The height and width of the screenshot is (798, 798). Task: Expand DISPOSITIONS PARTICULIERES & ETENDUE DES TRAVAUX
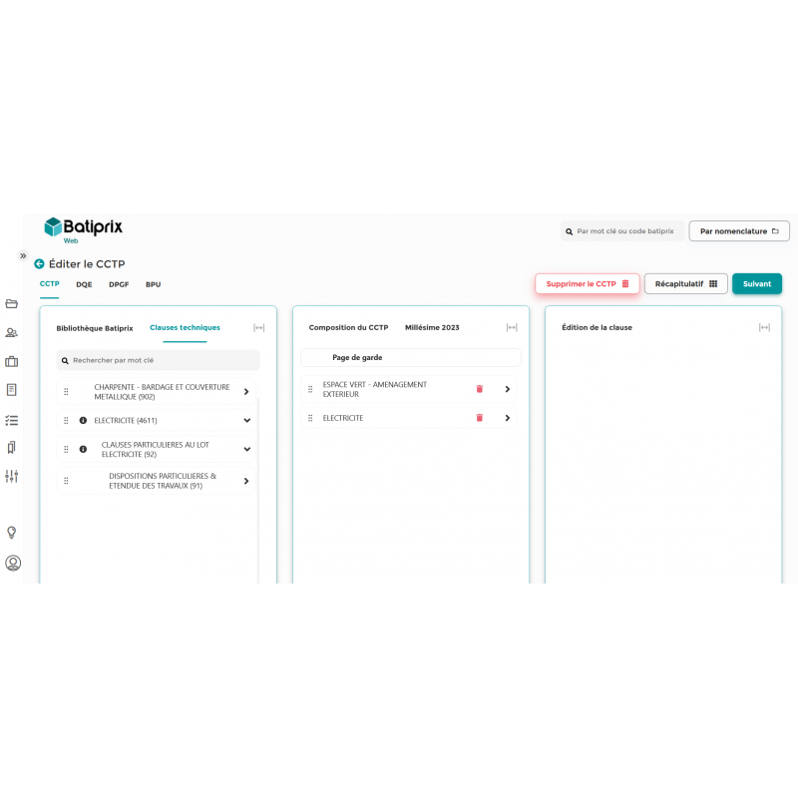tap(246, 481)
